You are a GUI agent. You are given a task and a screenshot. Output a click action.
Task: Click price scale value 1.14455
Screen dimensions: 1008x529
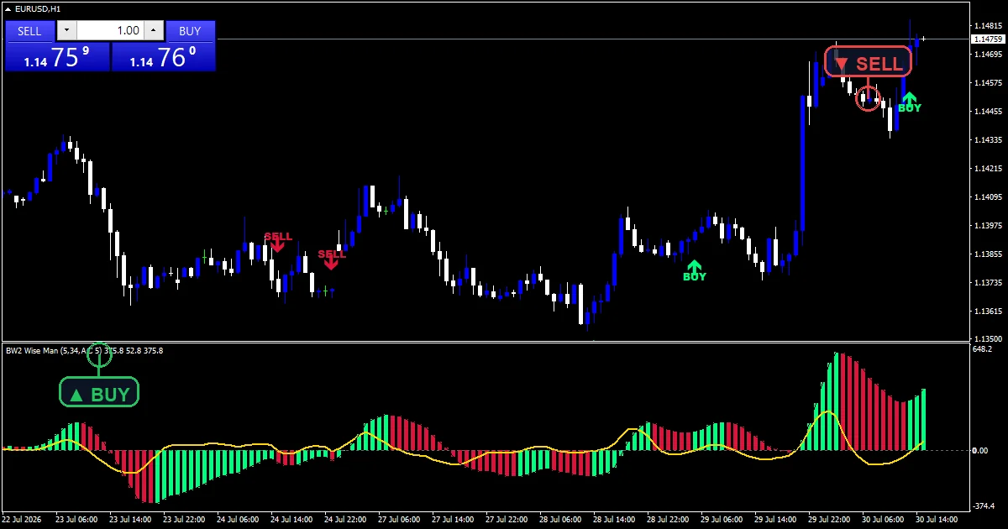point(987,111)
